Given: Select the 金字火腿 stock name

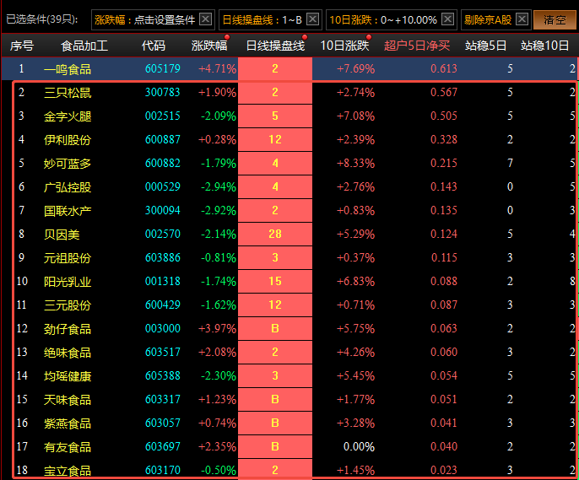Looking at the screenshot, I should tap(68, 116).
